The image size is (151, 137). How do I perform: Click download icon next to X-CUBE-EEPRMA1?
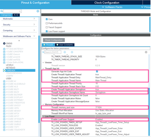tap(4, 100)
